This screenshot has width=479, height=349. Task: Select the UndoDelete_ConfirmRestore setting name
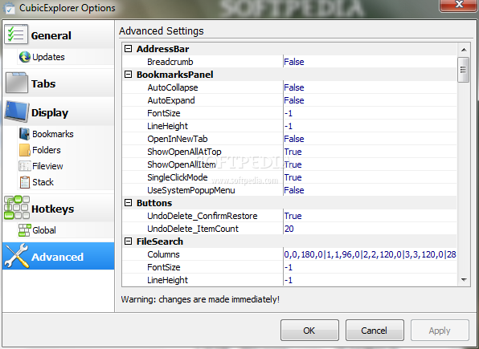click(x=203, y=216)
